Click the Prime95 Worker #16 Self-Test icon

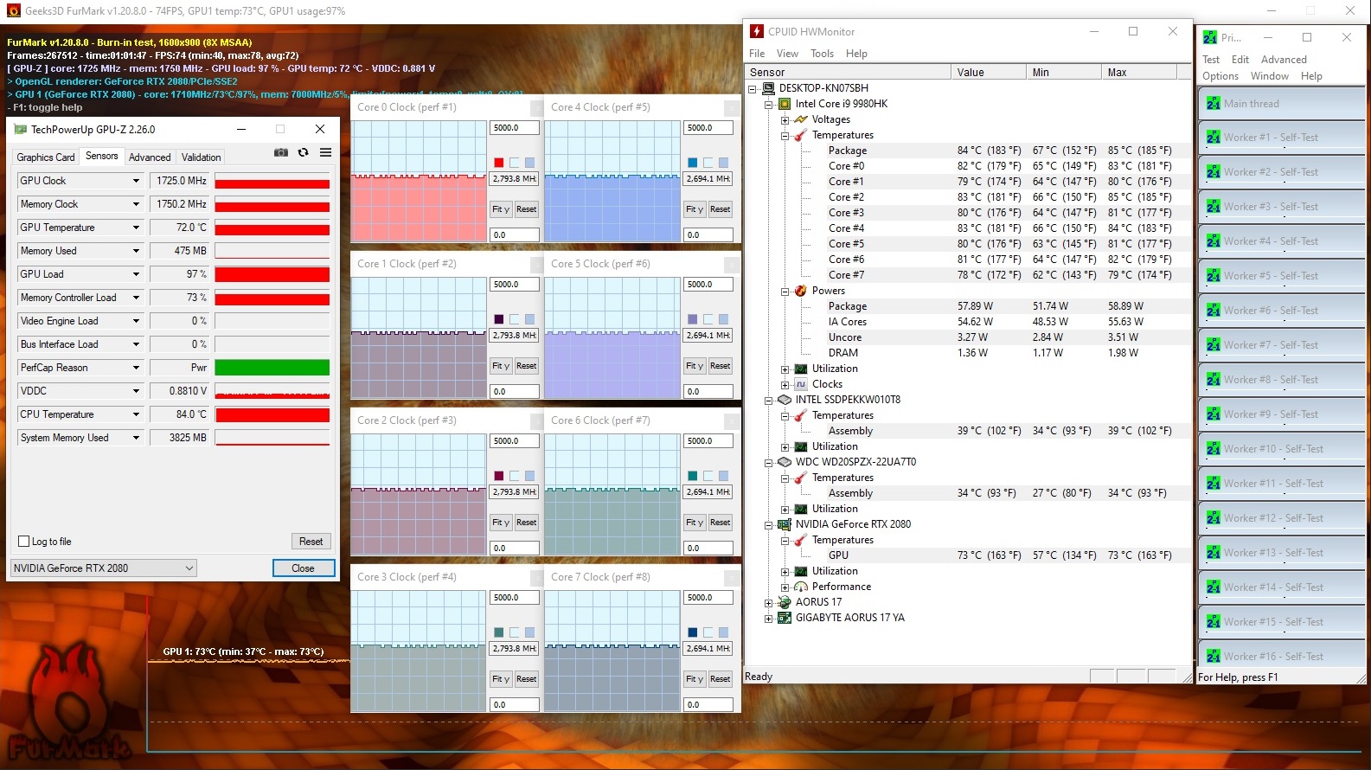coord(1214,656)
